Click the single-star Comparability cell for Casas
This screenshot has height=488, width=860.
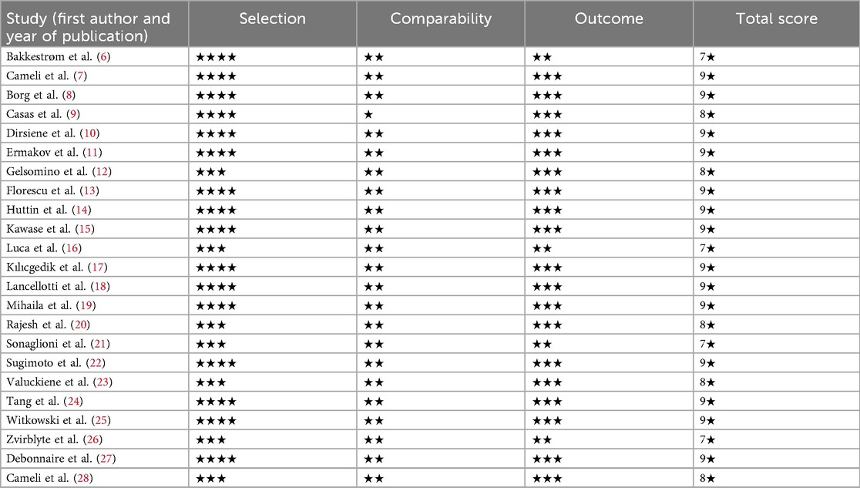click(x=368, y=114)
